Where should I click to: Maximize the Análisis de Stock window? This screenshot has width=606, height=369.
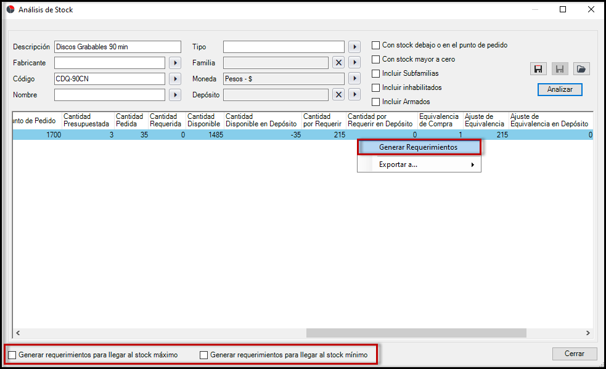tap(563, 9)
